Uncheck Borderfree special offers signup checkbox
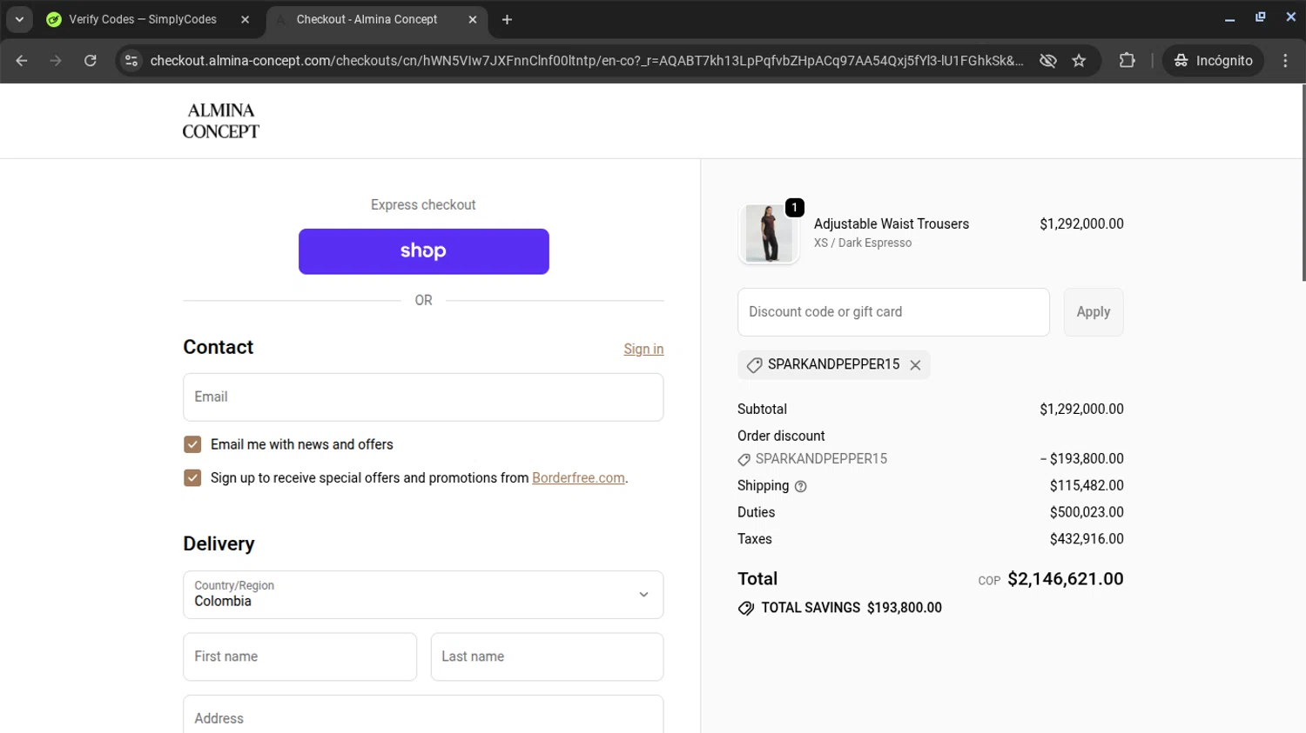The height and width of the screenshot is (733, 1306). [x=192, y=478]
